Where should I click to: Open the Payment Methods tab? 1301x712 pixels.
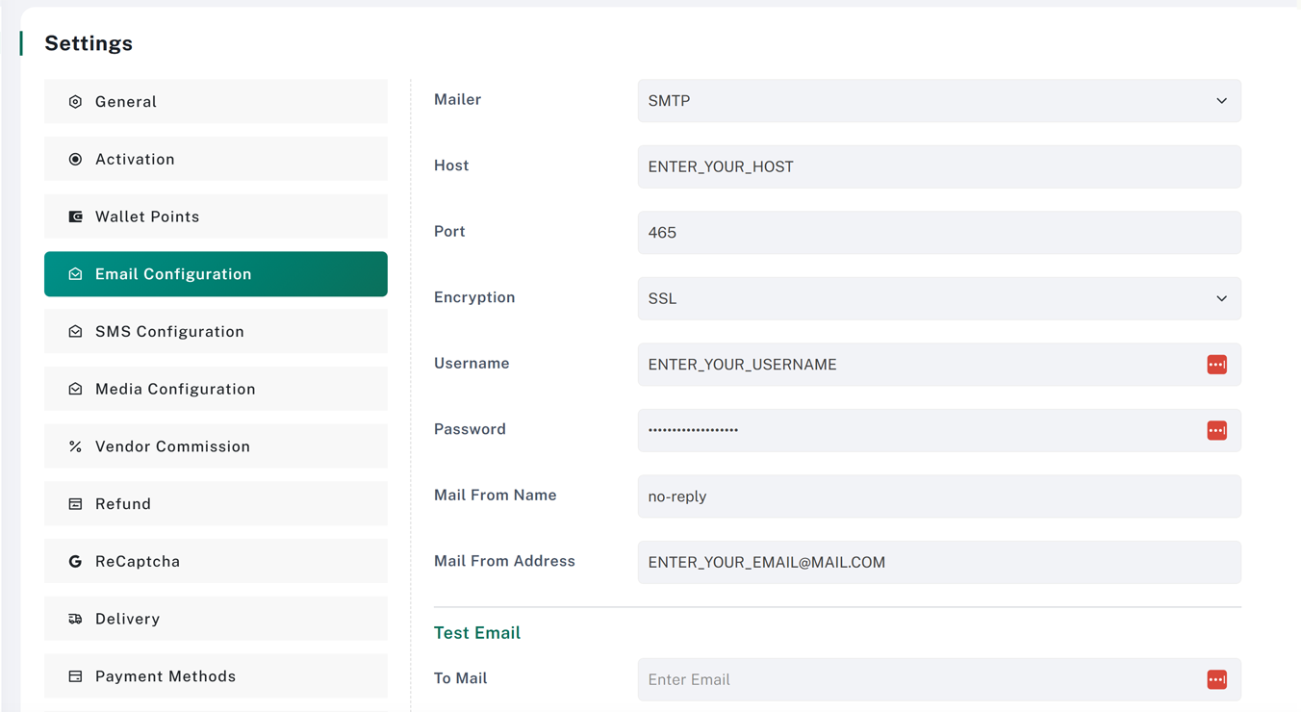pyautogui.click(x=216, y=676)
